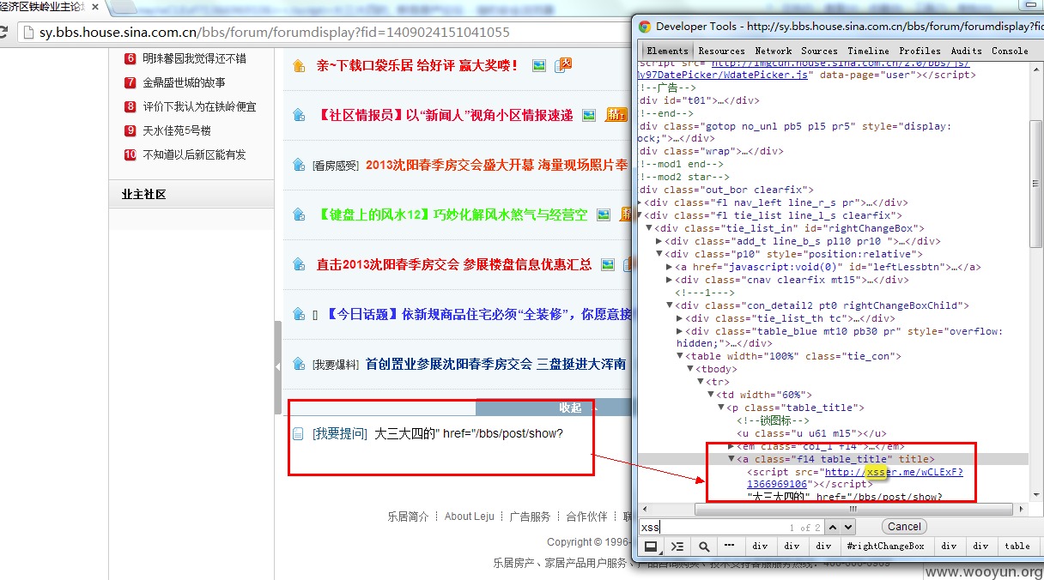The width and height of the screenshot is (1044, 580).
Task: Open the 合作伙伴 footer link
Action: tap(586, 517)
